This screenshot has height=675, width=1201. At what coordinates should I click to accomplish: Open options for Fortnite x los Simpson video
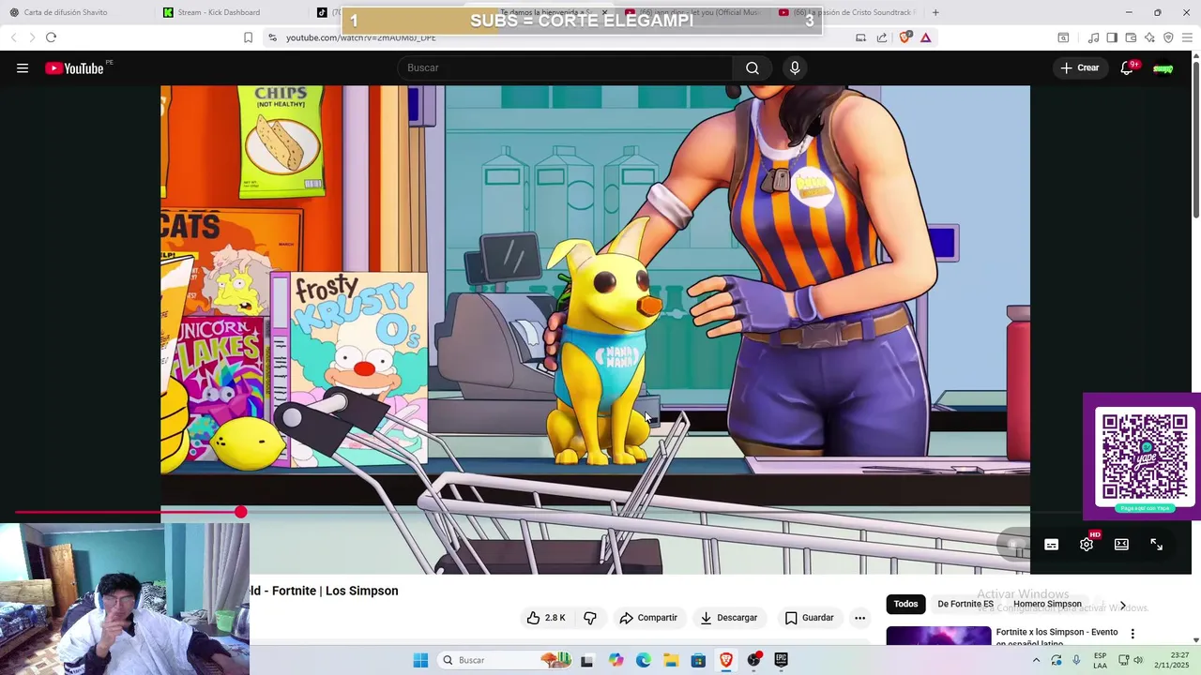click(x=1133, y=634)
